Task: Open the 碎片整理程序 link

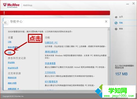Action: point(51,82)
